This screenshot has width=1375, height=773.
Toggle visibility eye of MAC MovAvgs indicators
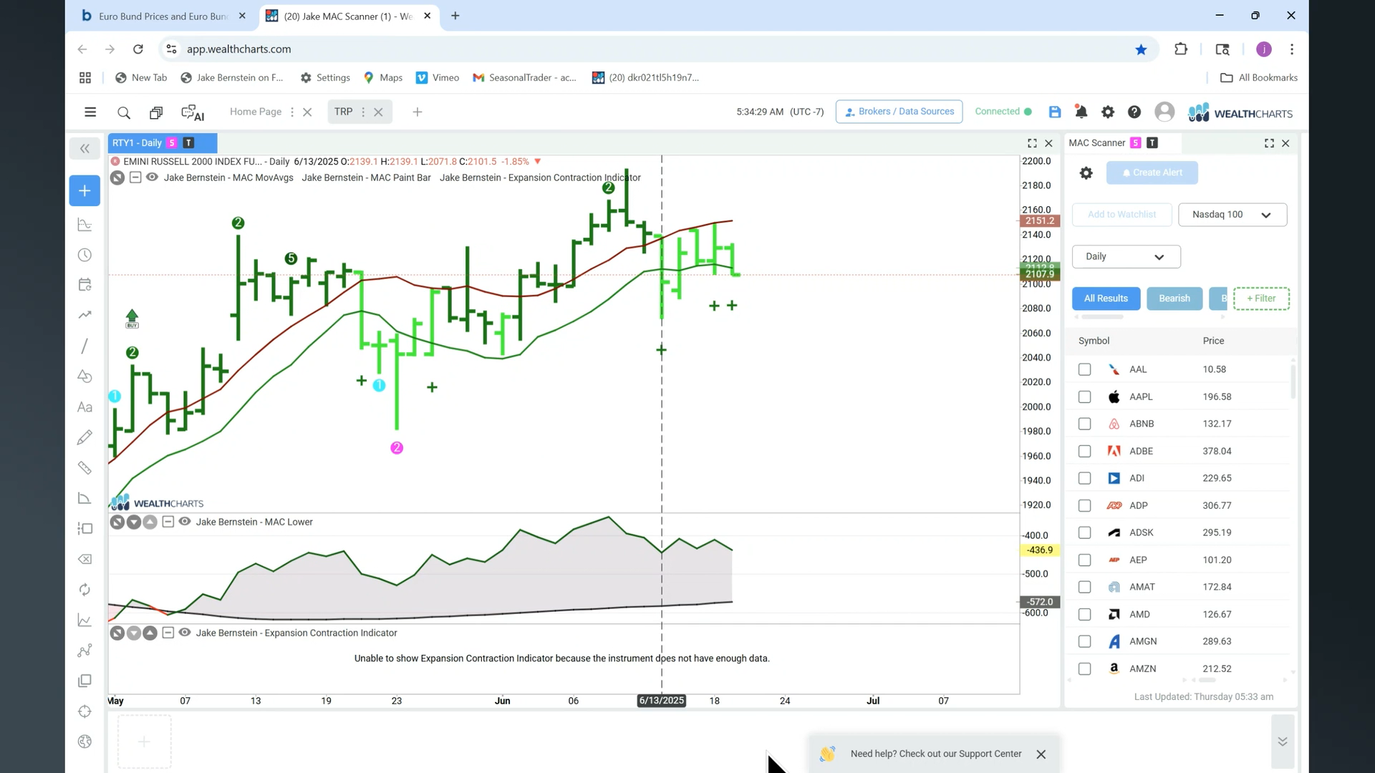pos(152,178)
